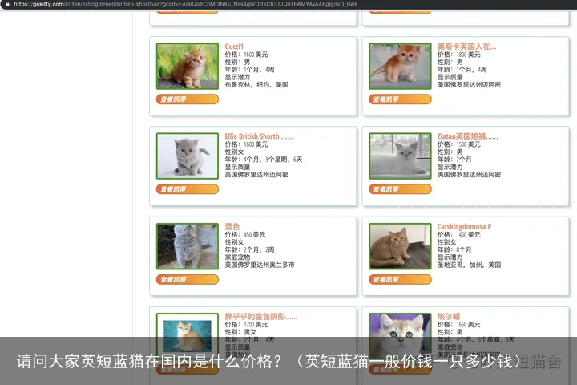Select the gokitty.com URL address field
The height and width of the screenshot is (385, 577).
186,4
